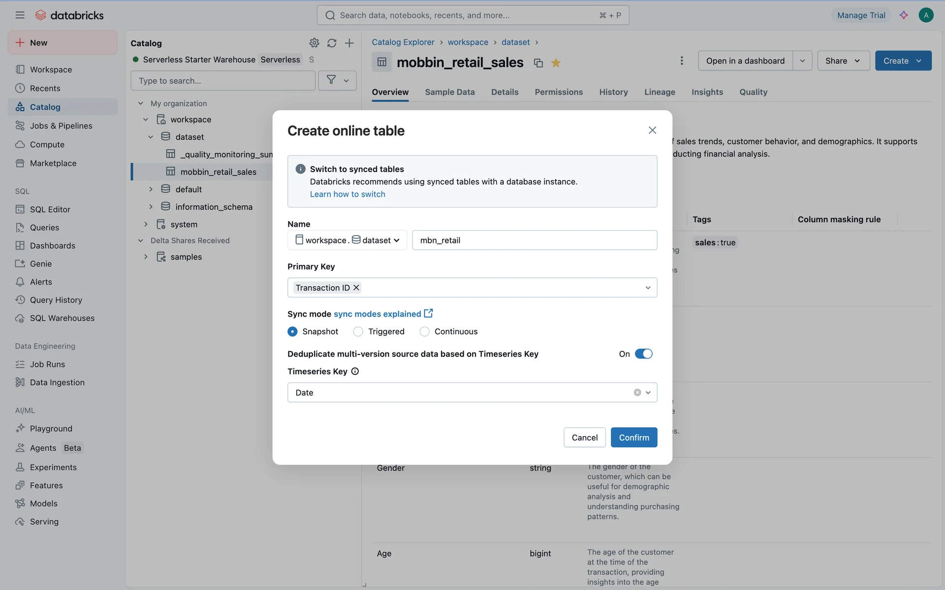945x590 pixels.
Task: Click the Timeseries Key info icon
Action: [x=355, y=371]
